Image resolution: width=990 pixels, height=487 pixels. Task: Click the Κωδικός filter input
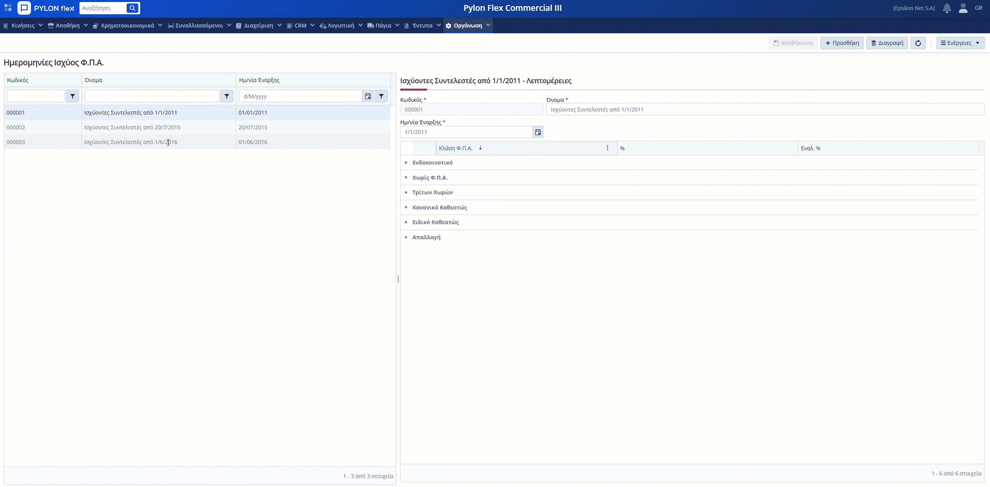pyautogui.click(x=36, y=96)
